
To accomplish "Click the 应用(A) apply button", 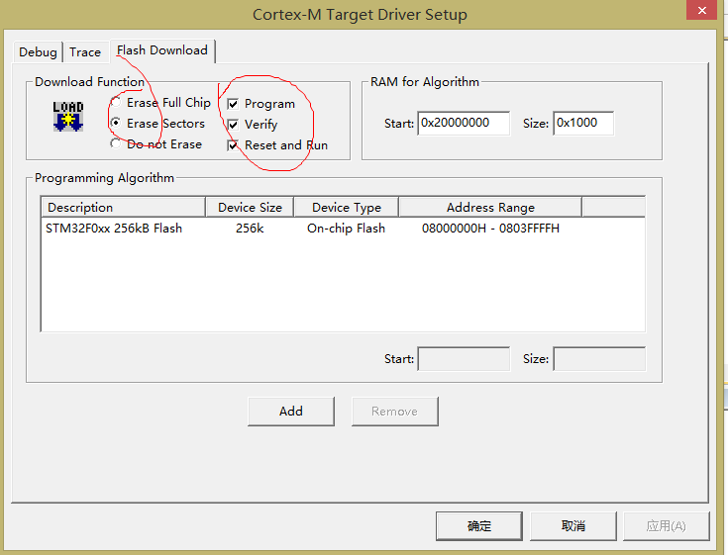I will coord(667,525).
